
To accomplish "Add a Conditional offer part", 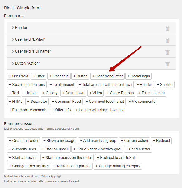I will point(107,76).
